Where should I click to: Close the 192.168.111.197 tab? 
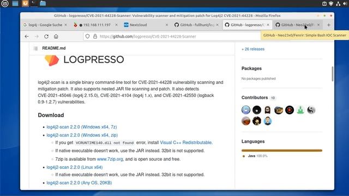(x=116, y=25)
